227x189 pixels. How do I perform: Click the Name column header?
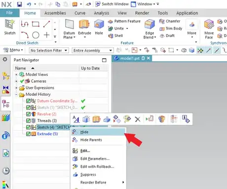(x=46, y=68)
